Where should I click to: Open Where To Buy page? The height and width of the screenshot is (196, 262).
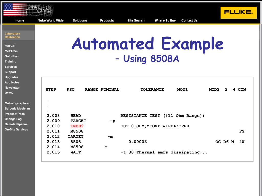tap(165, 20)
